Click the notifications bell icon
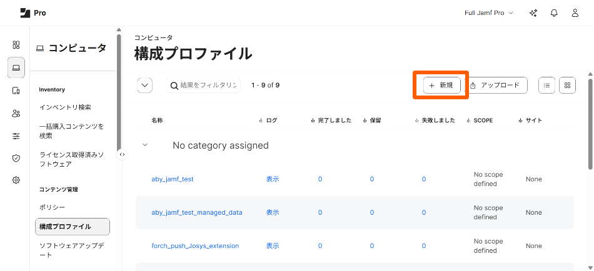Viewport: 594px width, 271px height. [554, 13]
